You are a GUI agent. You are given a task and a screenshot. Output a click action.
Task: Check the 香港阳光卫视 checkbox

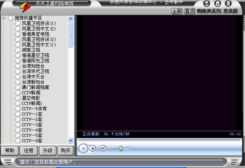click(18, 61)
